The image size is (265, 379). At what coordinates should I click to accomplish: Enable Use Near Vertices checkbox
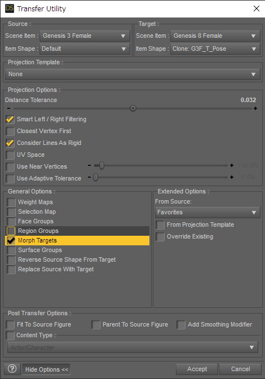tap(10, 166)
